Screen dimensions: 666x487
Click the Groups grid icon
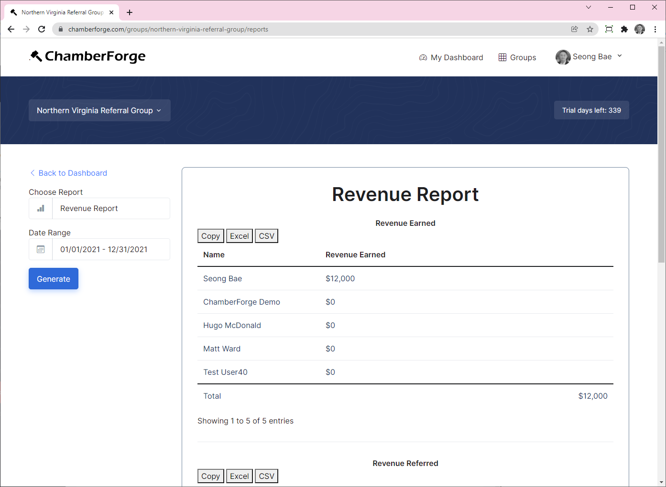[502, 57]
